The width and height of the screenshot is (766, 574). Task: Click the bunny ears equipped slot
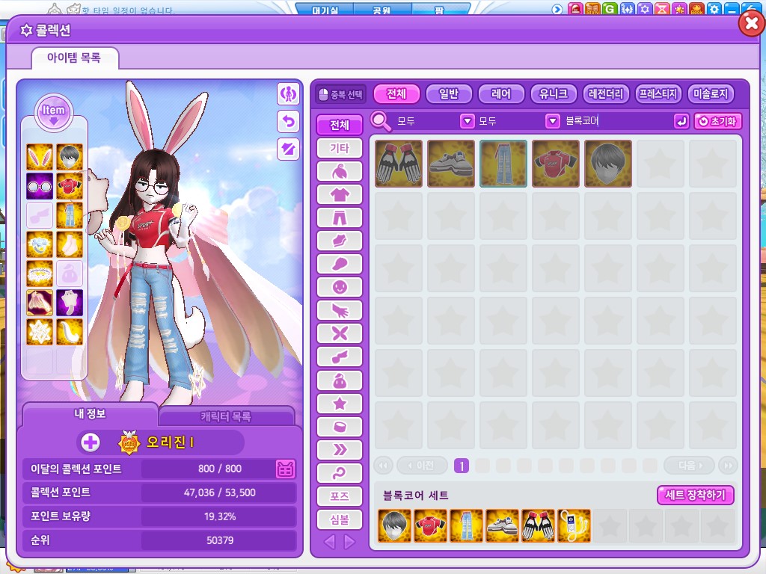[40, 157]
